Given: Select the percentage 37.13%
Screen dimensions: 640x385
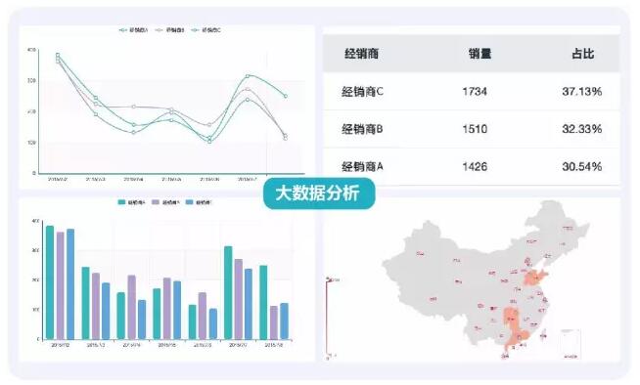Looking at the screenshot, I should pos(582,92).
